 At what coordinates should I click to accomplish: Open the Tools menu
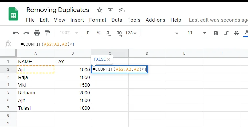tap(134, 20)
